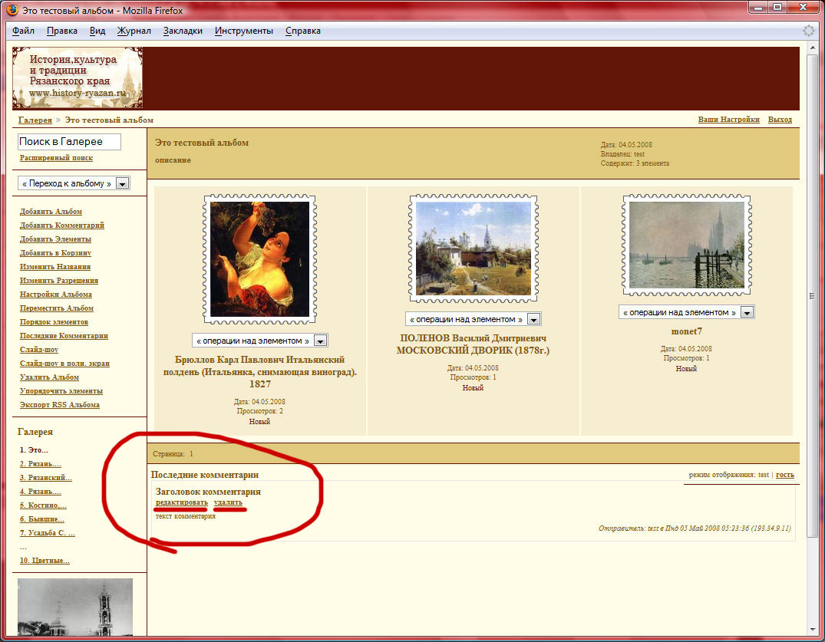Click the Firefox logo icon in title bar
Image resolution: width=825 pixels, height=642 pixels.
click(12, 10)
